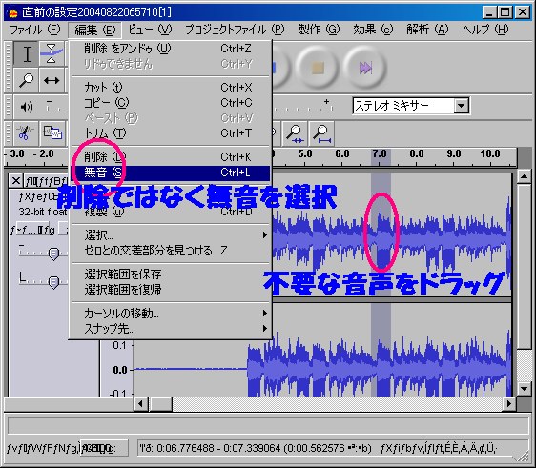Choose ゼロとの交差部分を見つける menu item
The image size is (536, 468).
170,251
